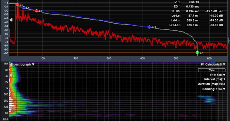Open the P1 CaledoniaB measurement dropdown

pyautogui.click(x=213, y=65)
